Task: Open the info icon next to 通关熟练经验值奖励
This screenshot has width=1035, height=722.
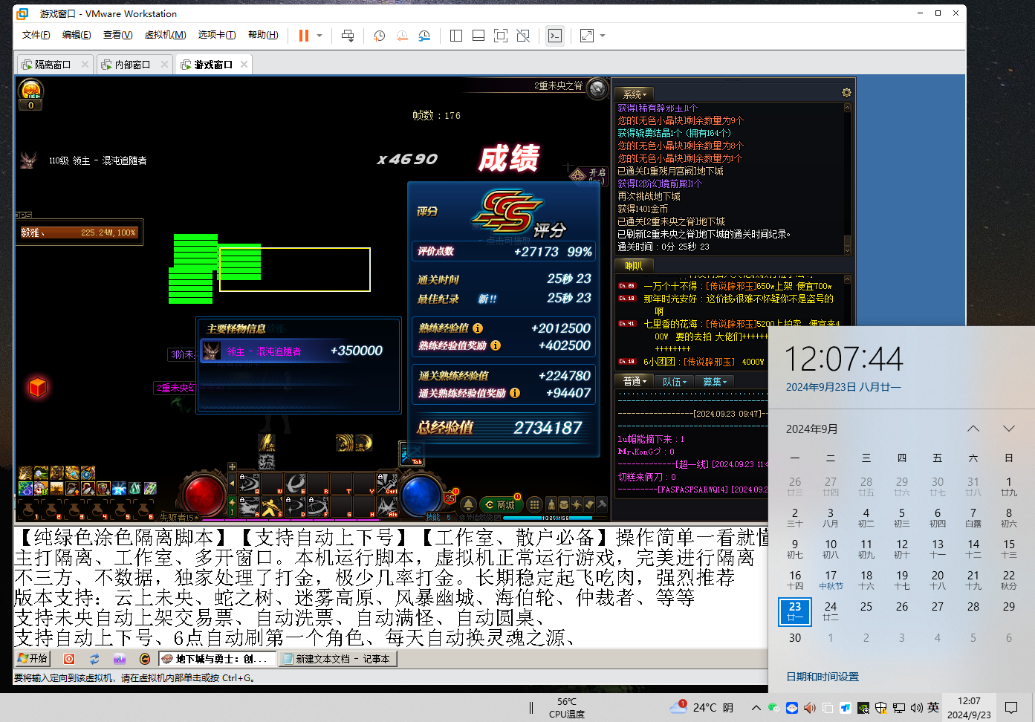Action: (515, 393)
